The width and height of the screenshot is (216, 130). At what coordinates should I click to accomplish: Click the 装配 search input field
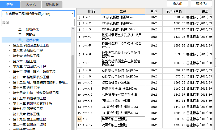38,23
